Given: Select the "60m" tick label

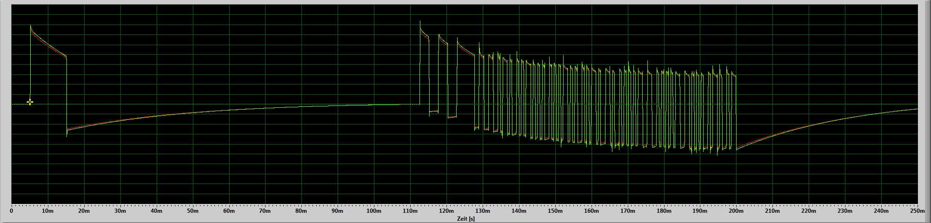Looking at the screenshot, I should coord(229,211).
